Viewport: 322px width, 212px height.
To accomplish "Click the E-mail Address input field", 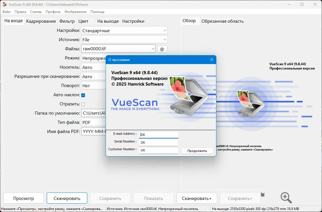I will click(158, 134).
